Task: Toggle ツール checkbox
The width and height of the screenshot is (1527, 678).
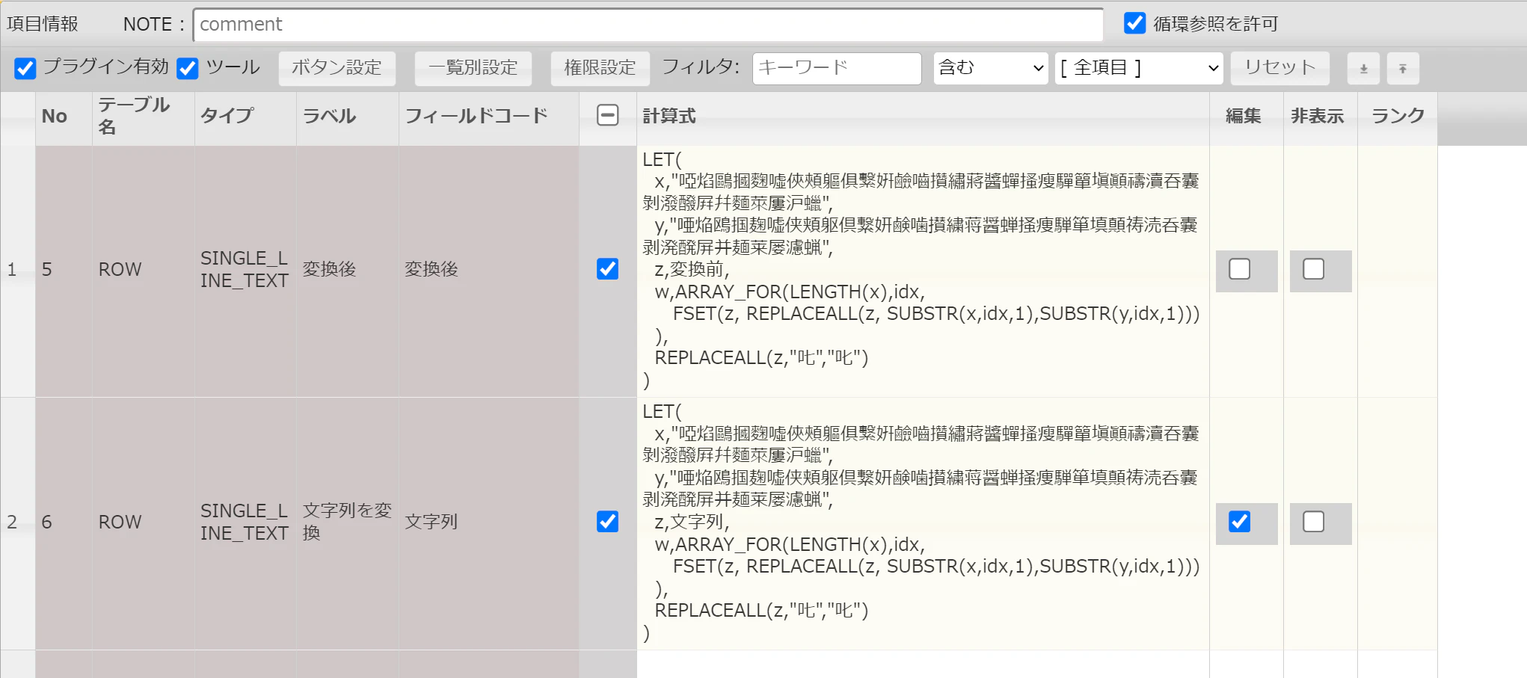Action: tap(188, 68)
